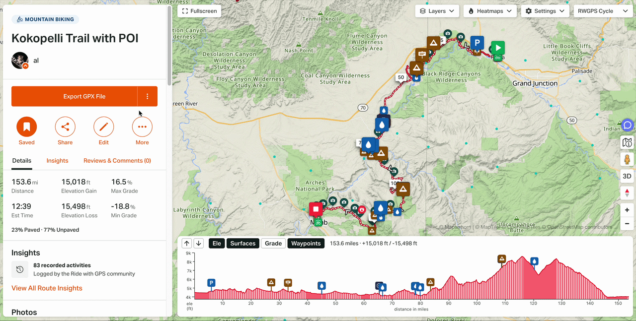Image resolution: width=636 pixels, height=321 pixels.
Task: Click the Fullscreen map button
Action: pyautogui.click(x=199, y=11)
